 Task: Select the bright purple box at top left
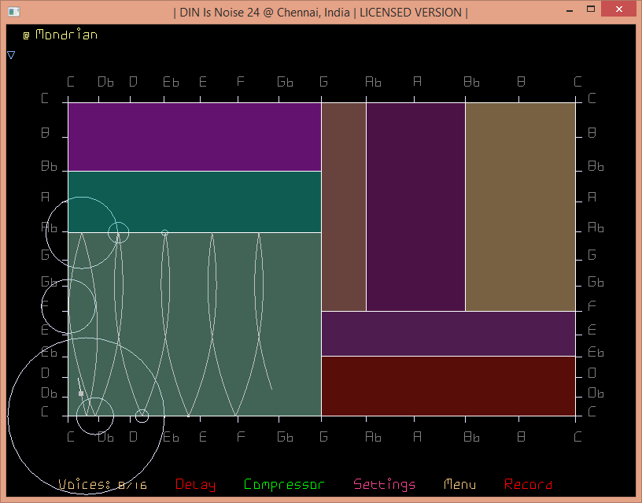194,136
